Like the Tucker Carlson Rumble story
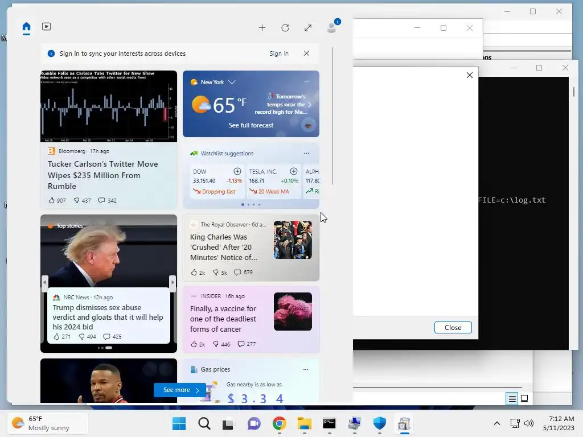 57,200
